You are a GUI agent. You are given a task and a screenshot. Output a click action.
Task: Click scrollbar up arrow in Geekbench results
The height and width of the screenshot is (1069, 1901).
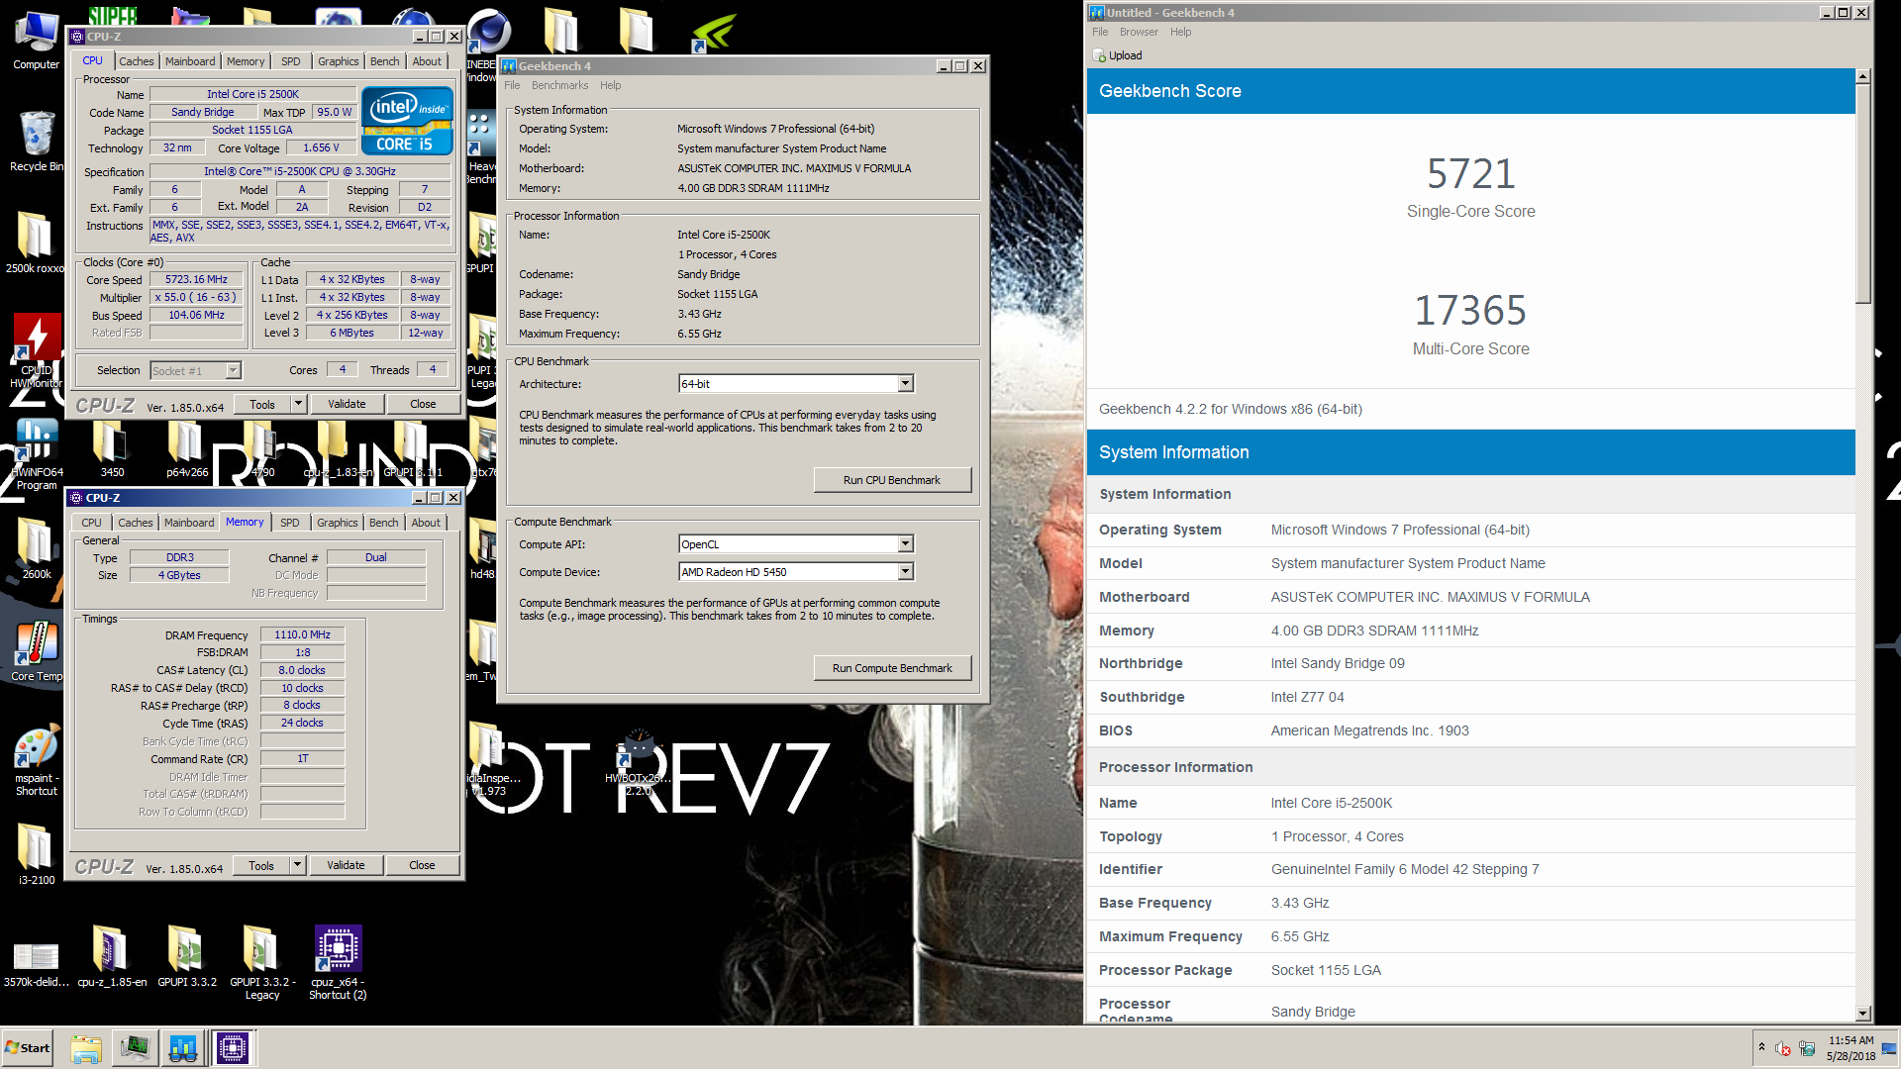click(x=1862, y=76)
